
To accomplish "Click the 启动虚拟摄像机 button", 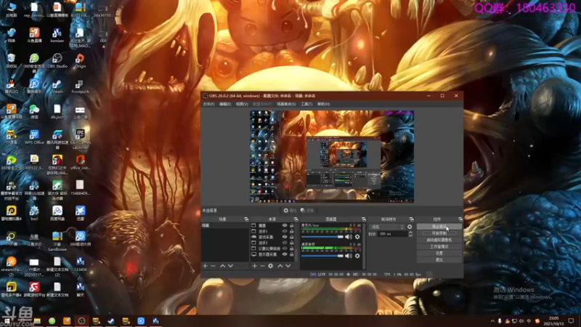I will pos(439,240).
